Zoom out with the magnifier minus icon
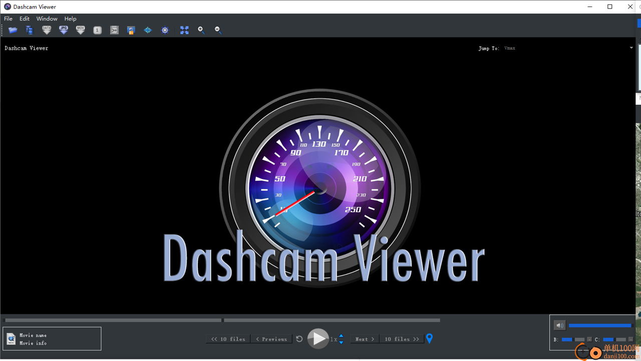Image resolution: width=641 pixels, height=361 pixels. pyautogui.click(x=218, y=30)
